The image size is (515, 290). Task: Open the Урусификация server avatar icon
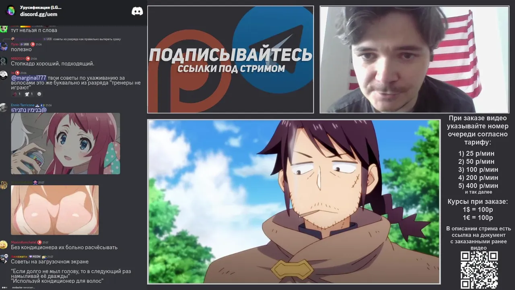[x=11, y=11]
